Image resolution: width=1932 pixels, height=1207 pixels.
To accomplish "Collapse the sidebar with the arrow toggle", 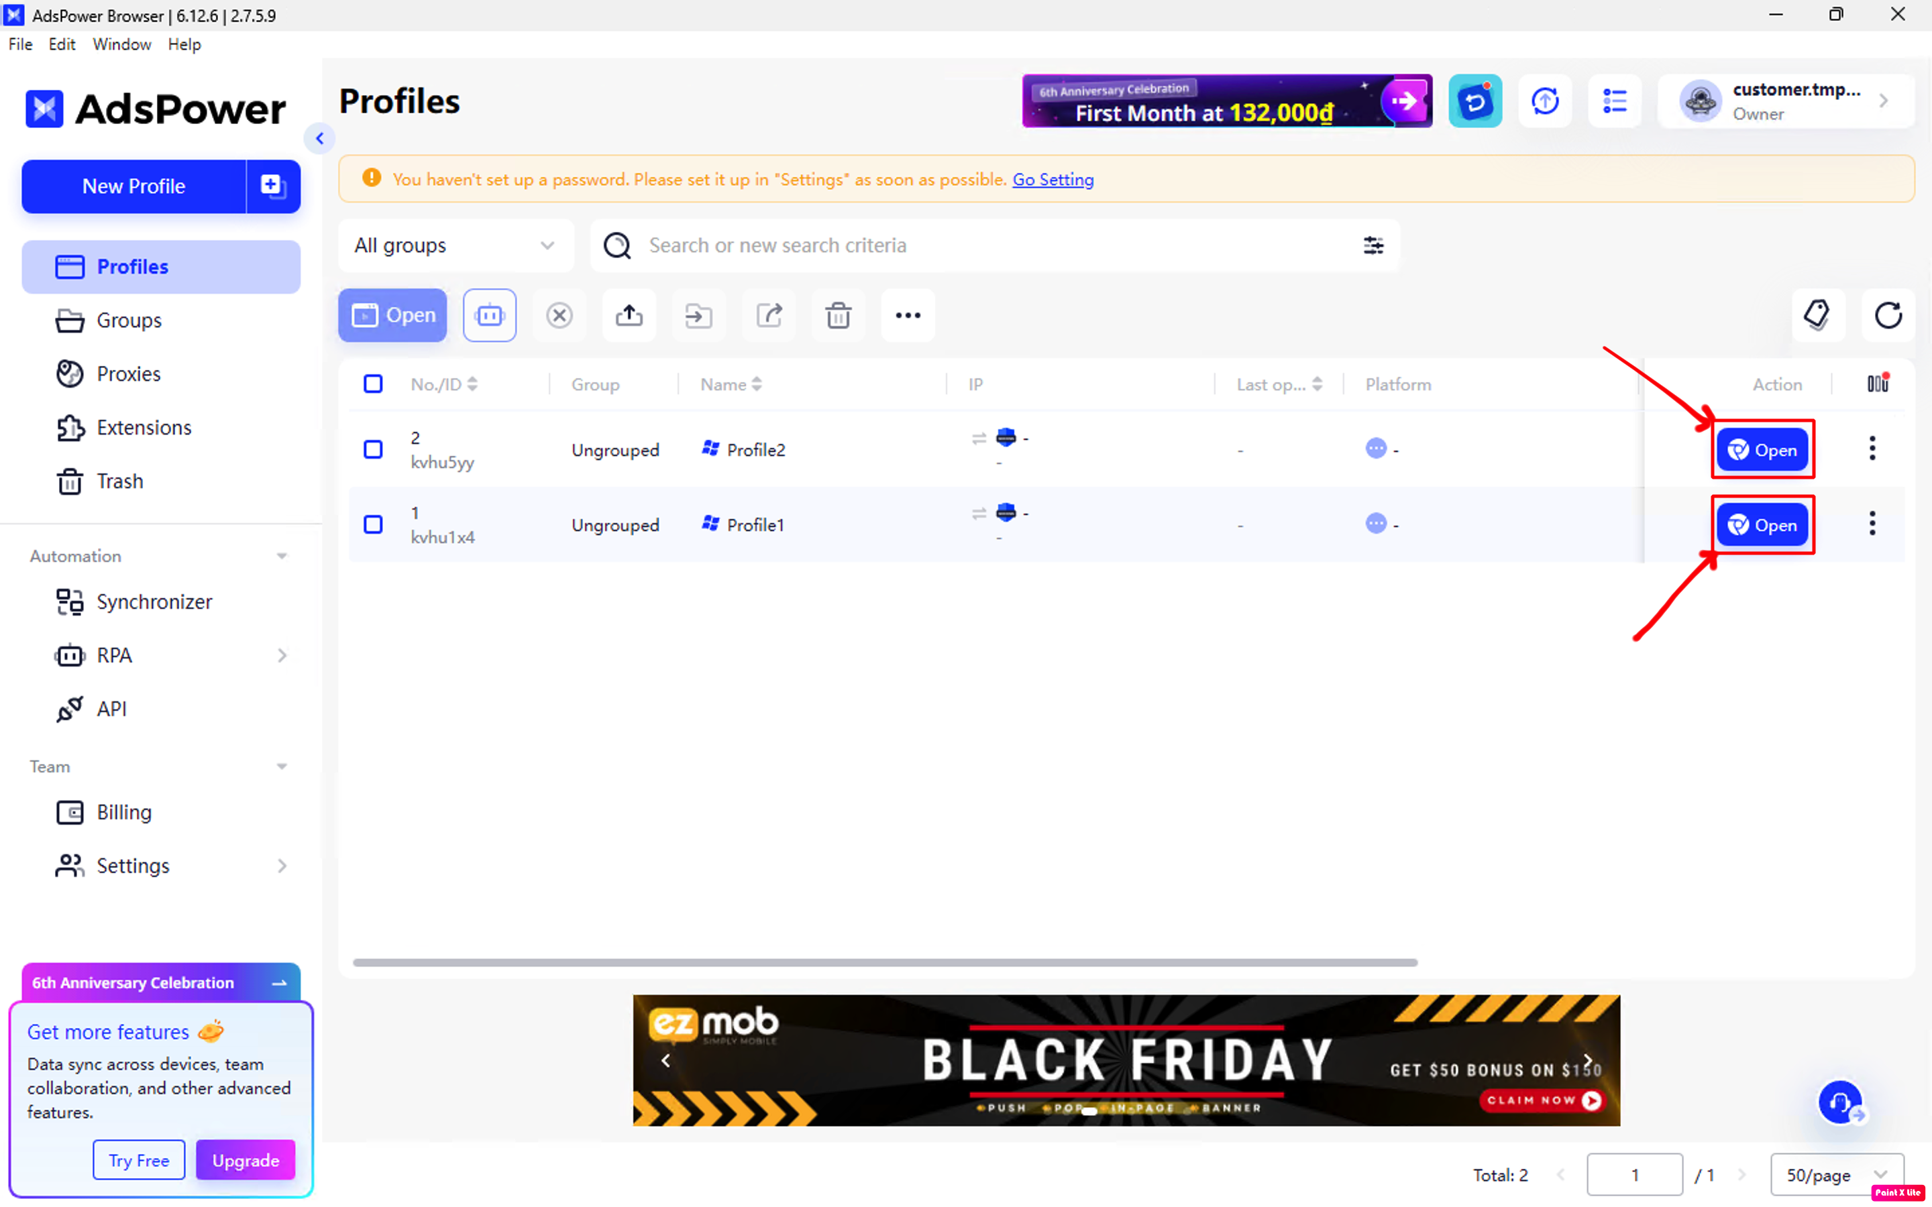I will tap(319, 138).
